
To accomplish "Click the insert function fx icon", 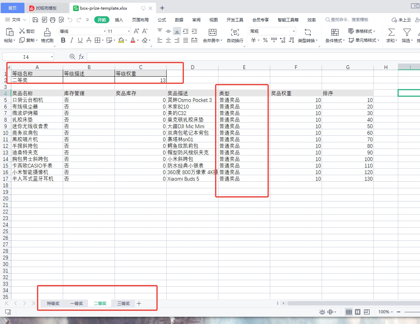I will (81, 57).
